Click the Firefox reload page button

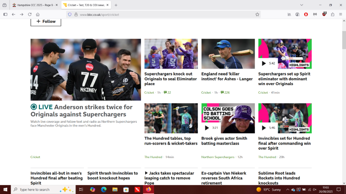pos(30,14)
